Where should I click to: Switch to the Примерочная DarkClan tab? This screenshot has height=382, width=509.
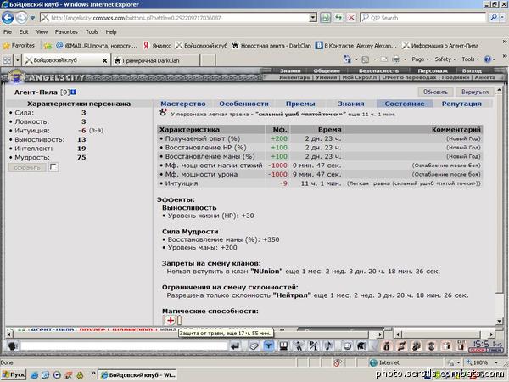(x=155, y=60)
